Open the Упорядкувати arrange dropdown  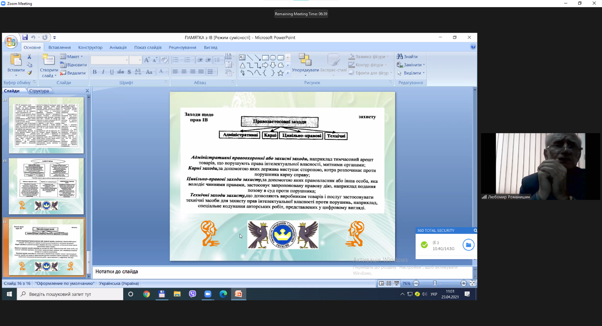click(x=305, y=65)
